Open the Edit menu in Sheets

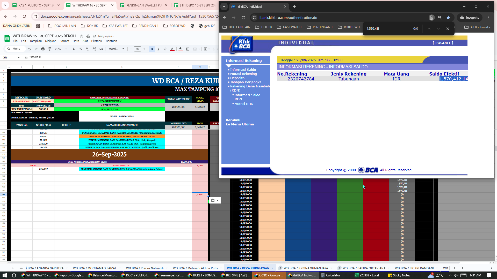tap(24, 41)
